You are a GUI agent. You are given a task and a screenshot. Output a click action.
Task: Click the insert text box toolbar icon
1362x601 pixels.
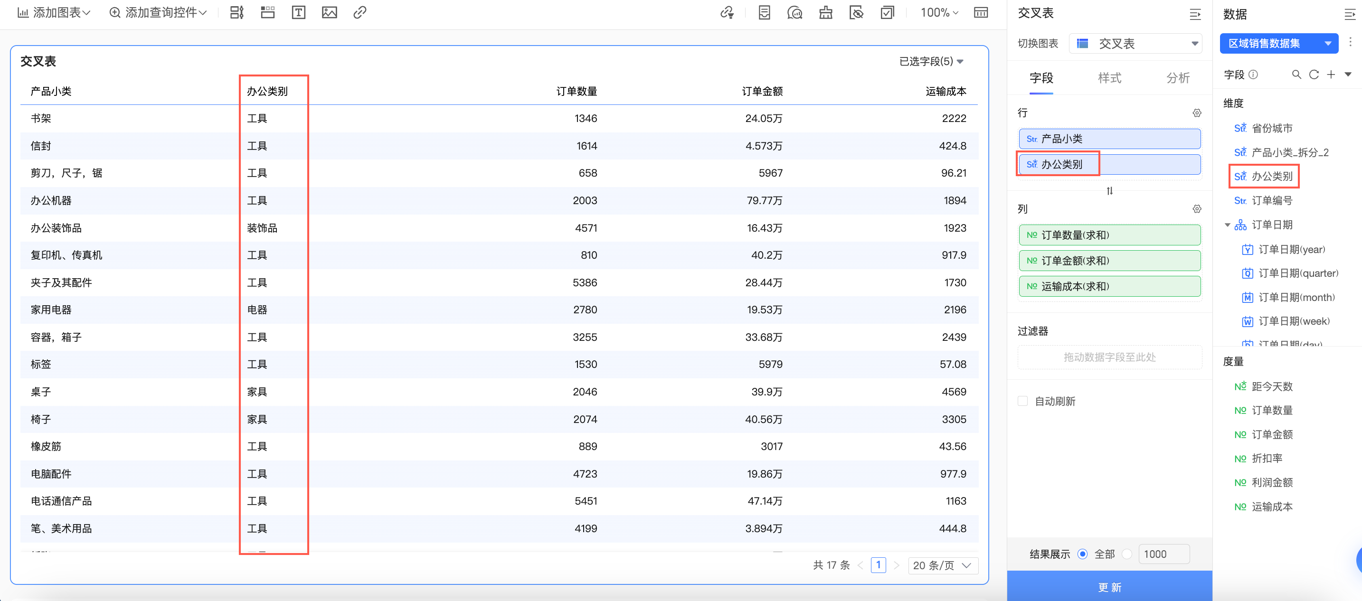(x=298, y=13)
